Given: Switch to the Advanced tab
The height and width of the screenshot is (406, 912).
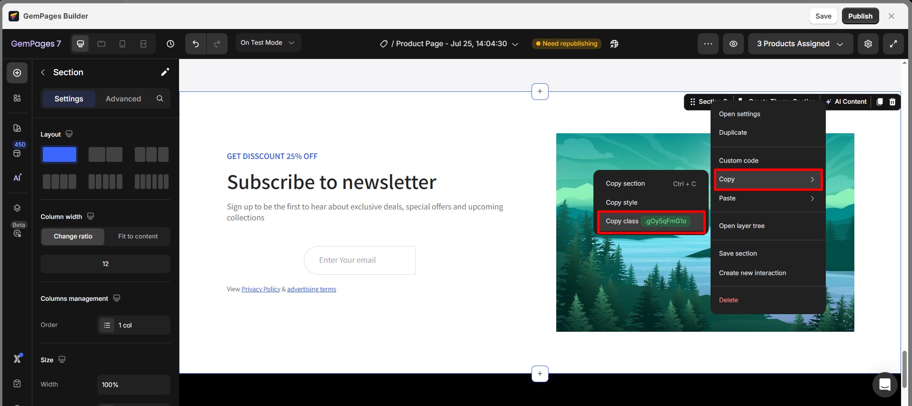Looking at the screenshot, I should (123, 99).
